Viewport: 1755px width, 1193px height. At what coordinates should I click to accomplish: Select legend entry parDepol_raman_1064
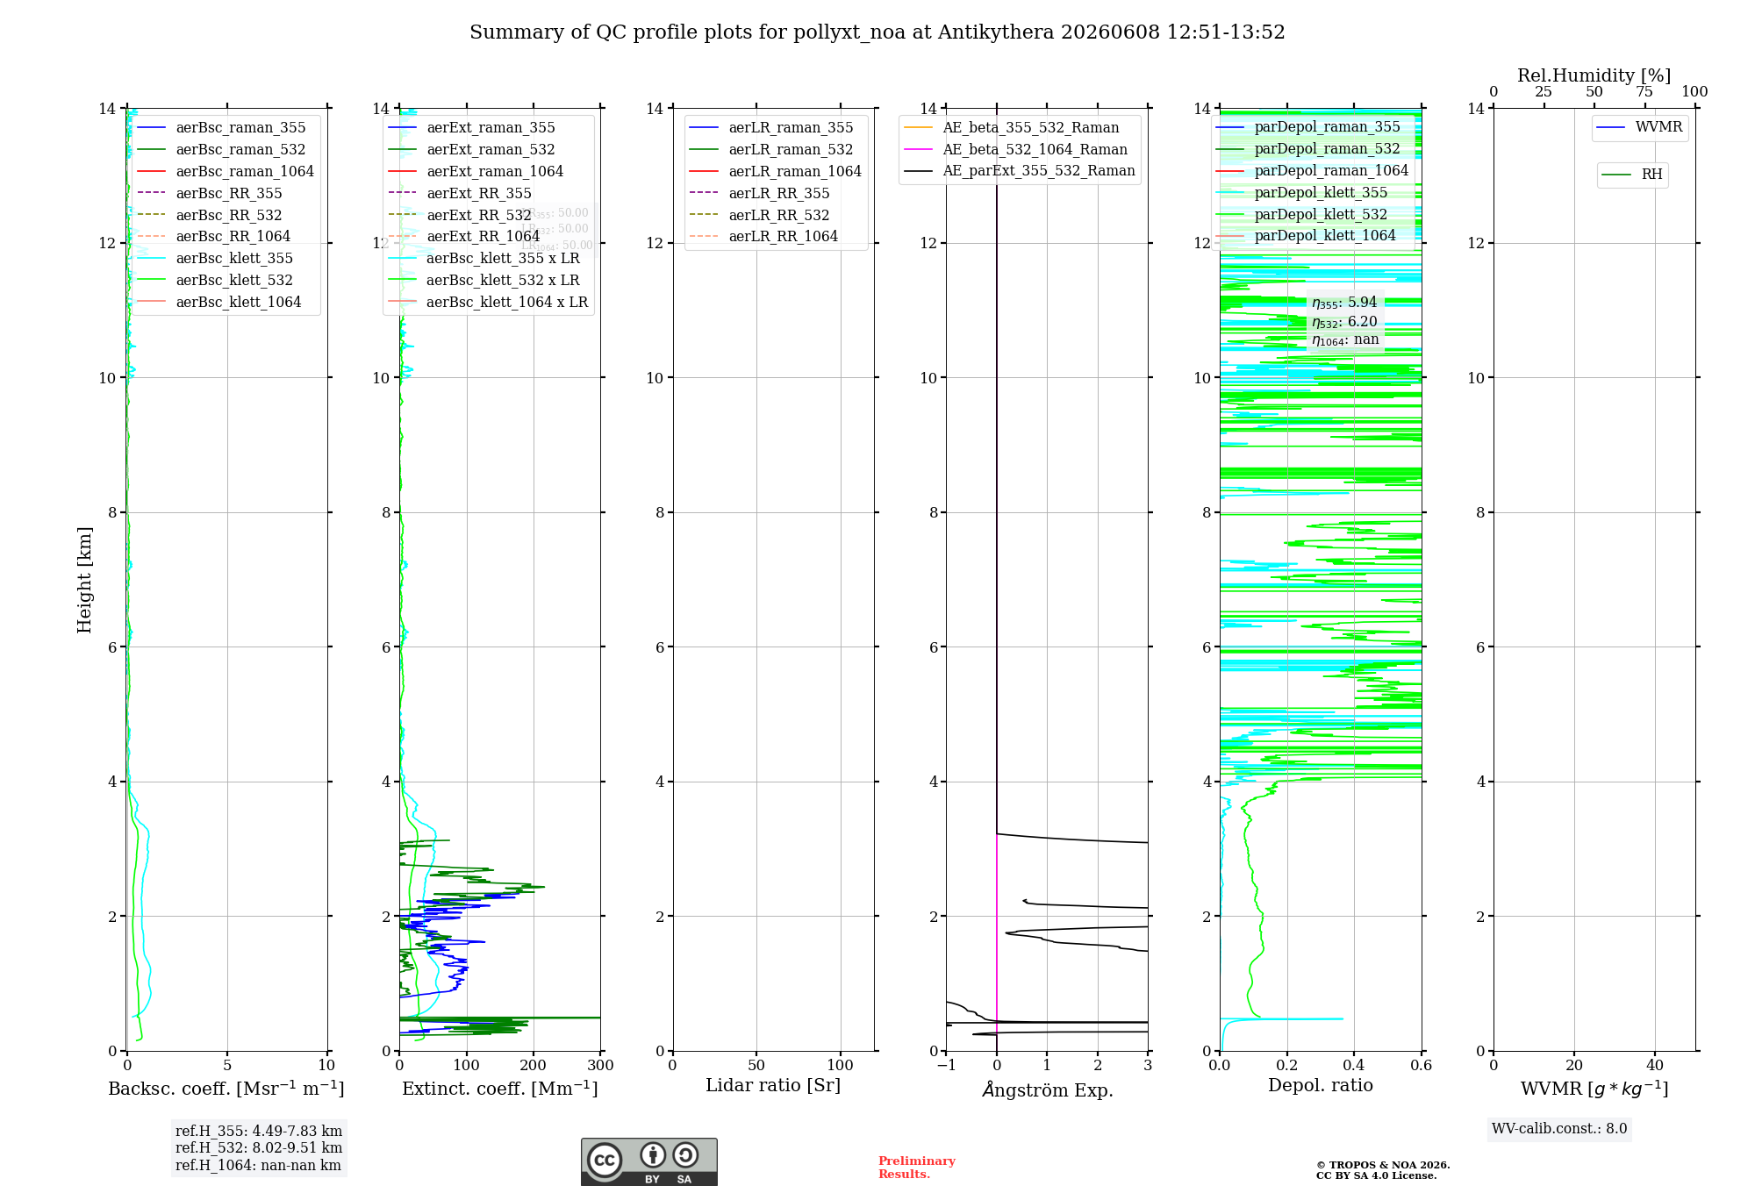coord(1313,171)
